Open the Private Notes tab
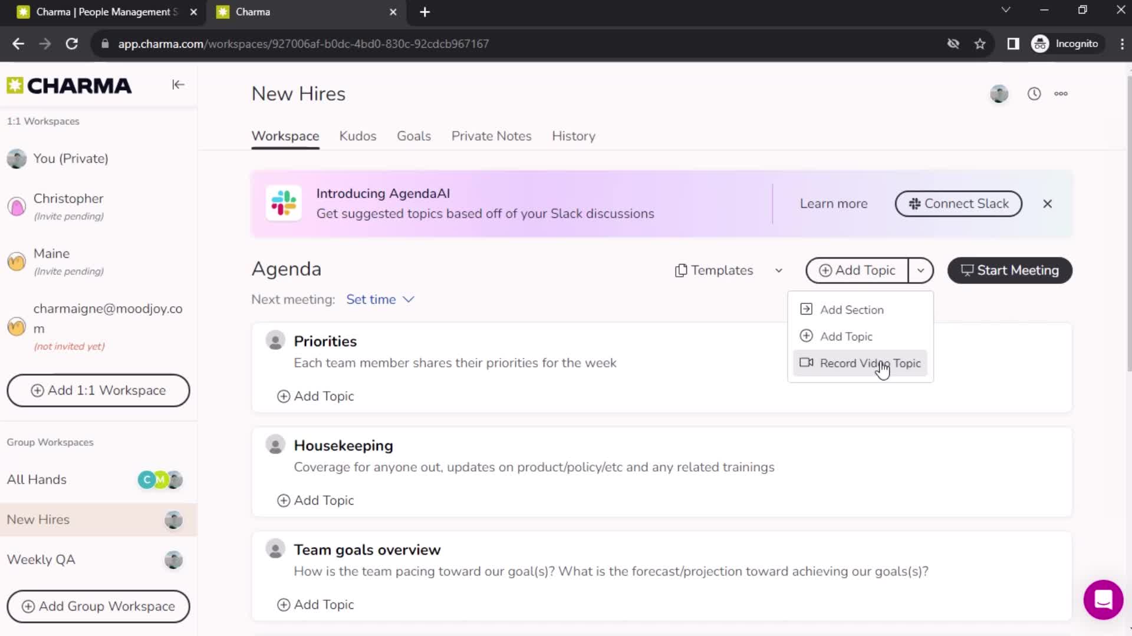The width and height of the screenshot is (1132, 636). (x=491, y=136)
